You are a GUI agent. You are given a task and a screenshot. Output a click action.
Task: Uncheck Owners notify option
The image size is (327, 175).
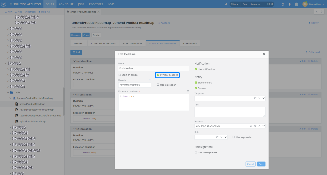pyautogui.click(x=196, y=88)
